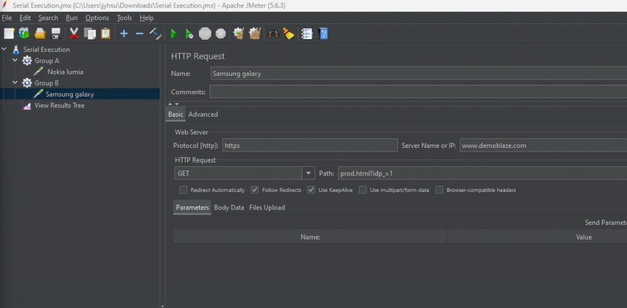
Task: Click the Toggle enable/disable toolbar icon
Action: point(155,34)
